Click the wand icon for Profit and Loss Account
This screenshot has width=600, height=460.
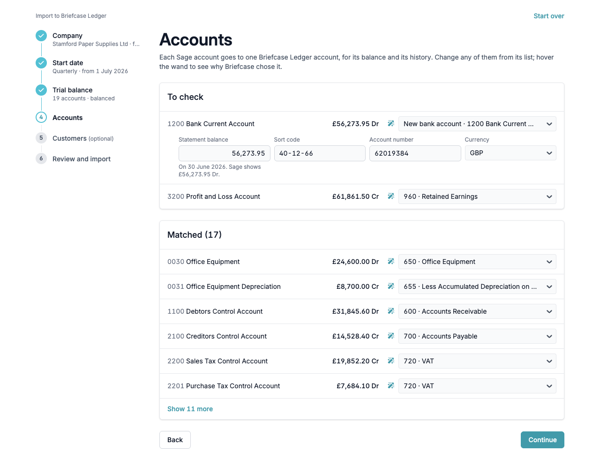click(x=391, y=196)
